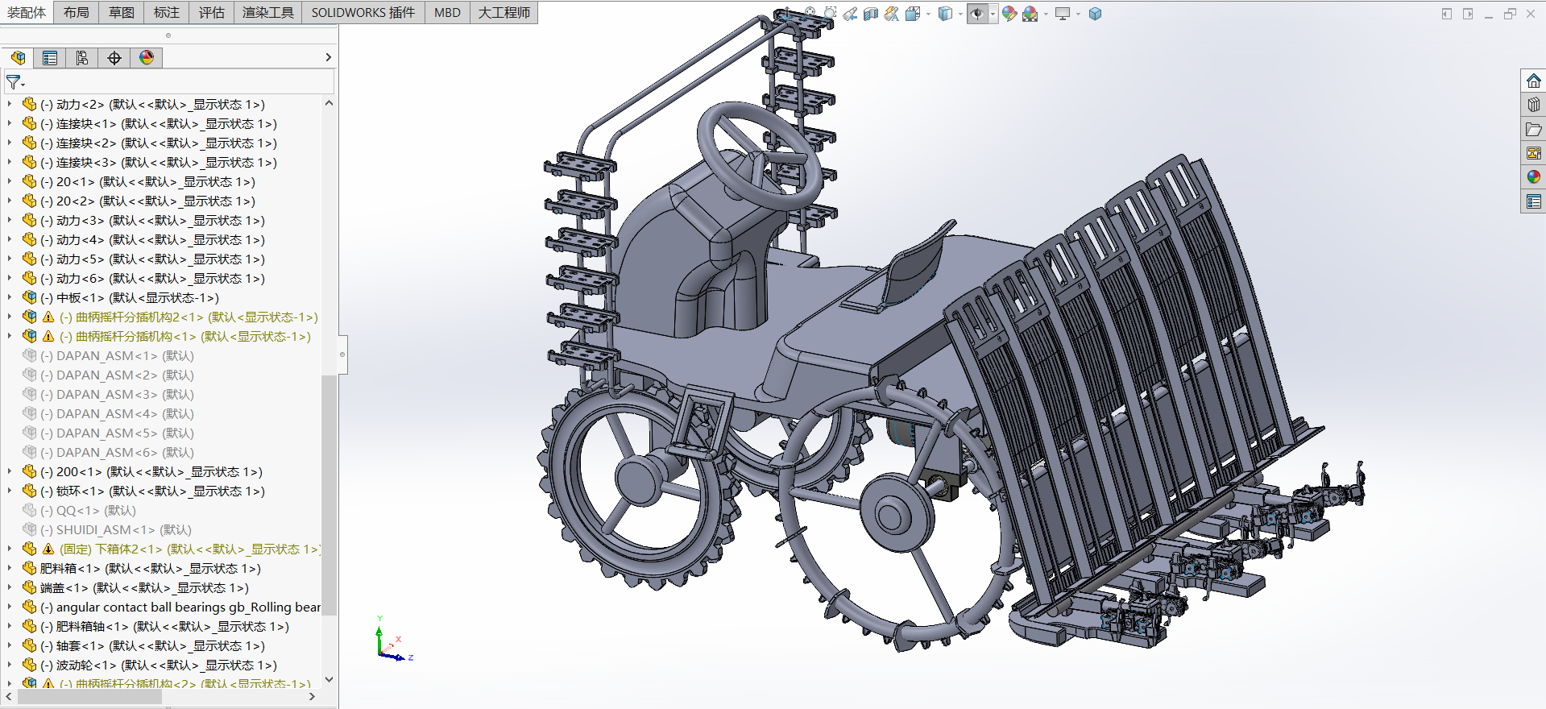Click warning icon on 下箱体2<1>

(x=48, y=549)
